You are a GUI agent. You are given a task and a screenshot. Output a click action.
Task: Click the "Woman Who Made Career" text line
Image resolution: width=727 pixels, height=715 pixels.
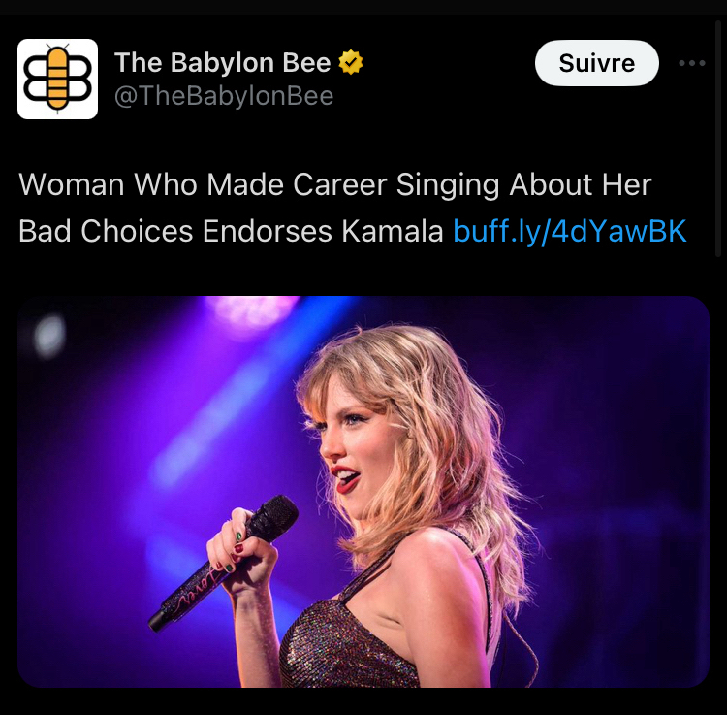pos(203,184)
